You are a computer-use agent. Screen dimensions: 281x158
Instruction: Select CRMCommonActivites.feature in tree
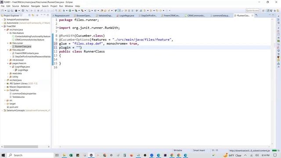(x=29, y=40)
